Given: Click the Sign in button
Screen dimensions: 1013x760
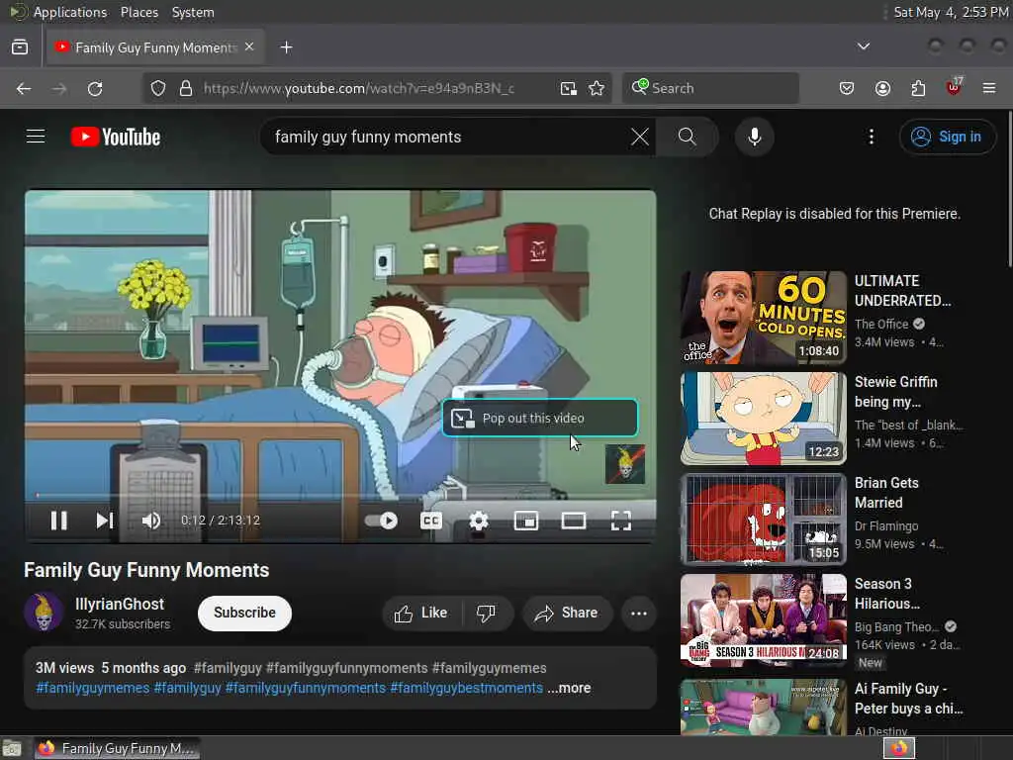Looking at the screenshot, I should 947,137.
